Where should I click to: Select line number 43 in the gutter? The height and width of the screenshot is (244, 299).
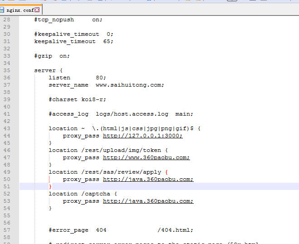[x=7, y=128]
